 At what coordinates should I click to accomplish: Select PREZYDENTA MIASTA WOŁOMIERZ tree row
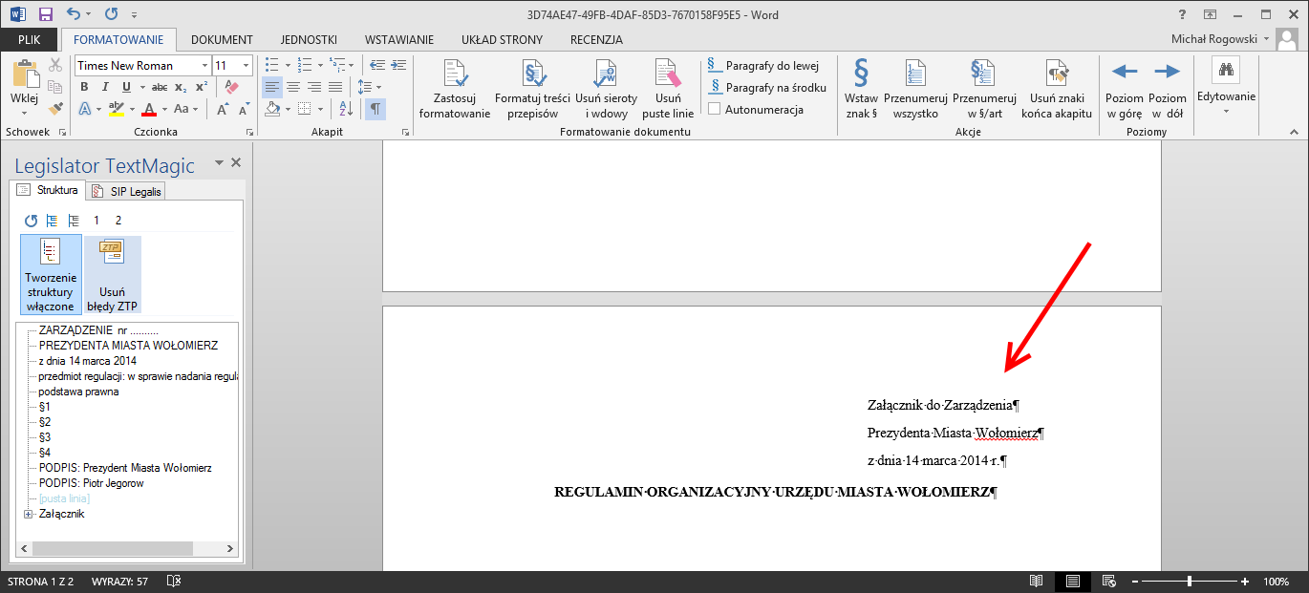point(128,346)
